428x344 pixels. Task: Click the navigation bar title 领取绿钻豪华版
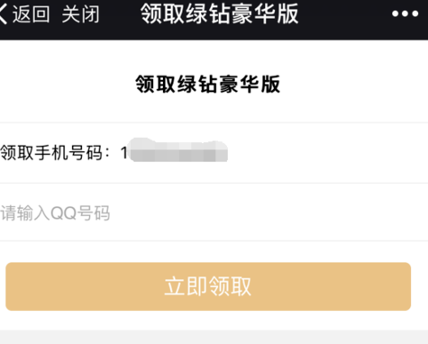coord(220,14)
